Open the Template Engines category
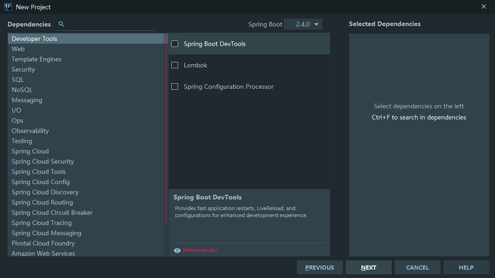 pyautogui.click(x=86, y=59)
